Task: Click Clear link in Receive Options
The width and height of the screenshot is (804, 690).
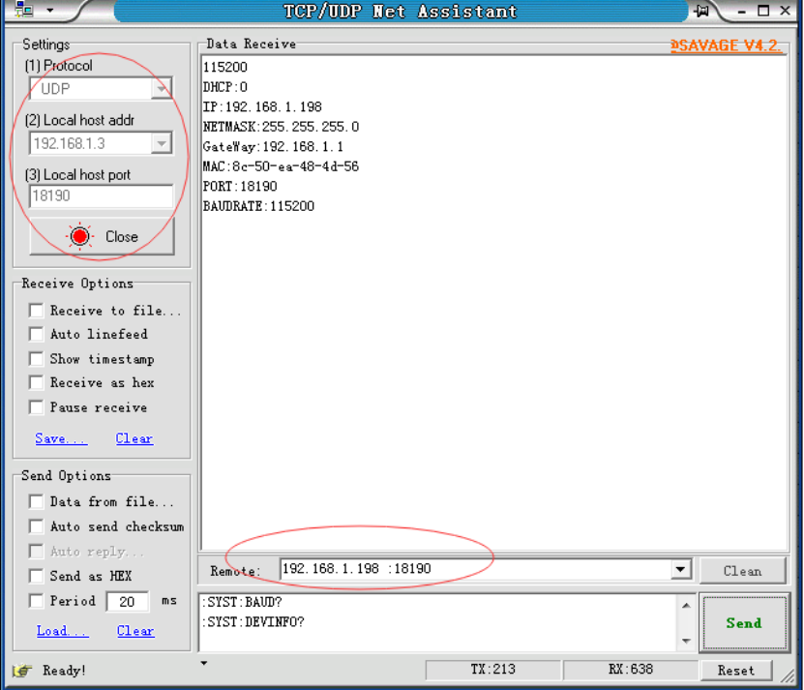Action: click(134, 438)
